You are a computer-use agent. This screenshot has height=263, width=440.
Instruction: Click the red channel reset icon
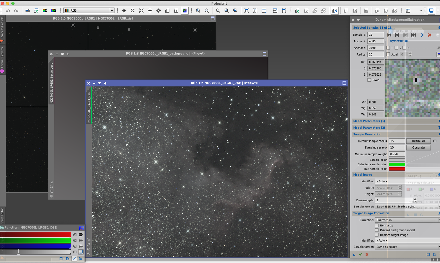click(x=75, y=235)
